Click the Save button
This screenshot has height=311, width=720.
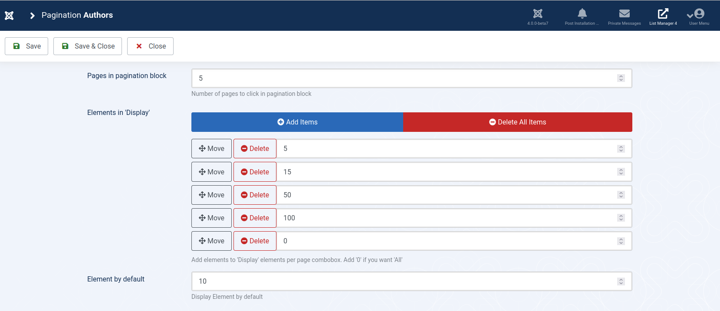pos(26,46)
